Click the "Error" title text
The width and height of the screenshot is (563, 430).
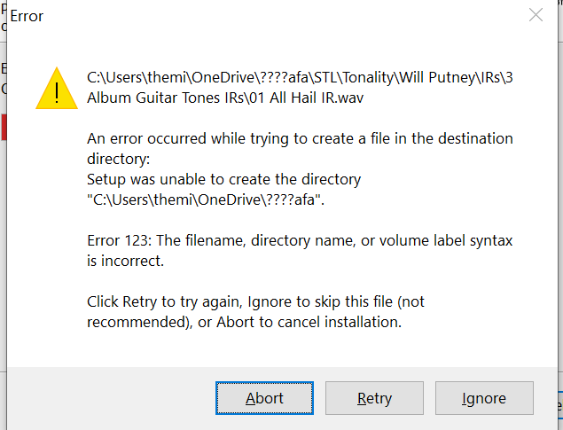click(27, 16)
